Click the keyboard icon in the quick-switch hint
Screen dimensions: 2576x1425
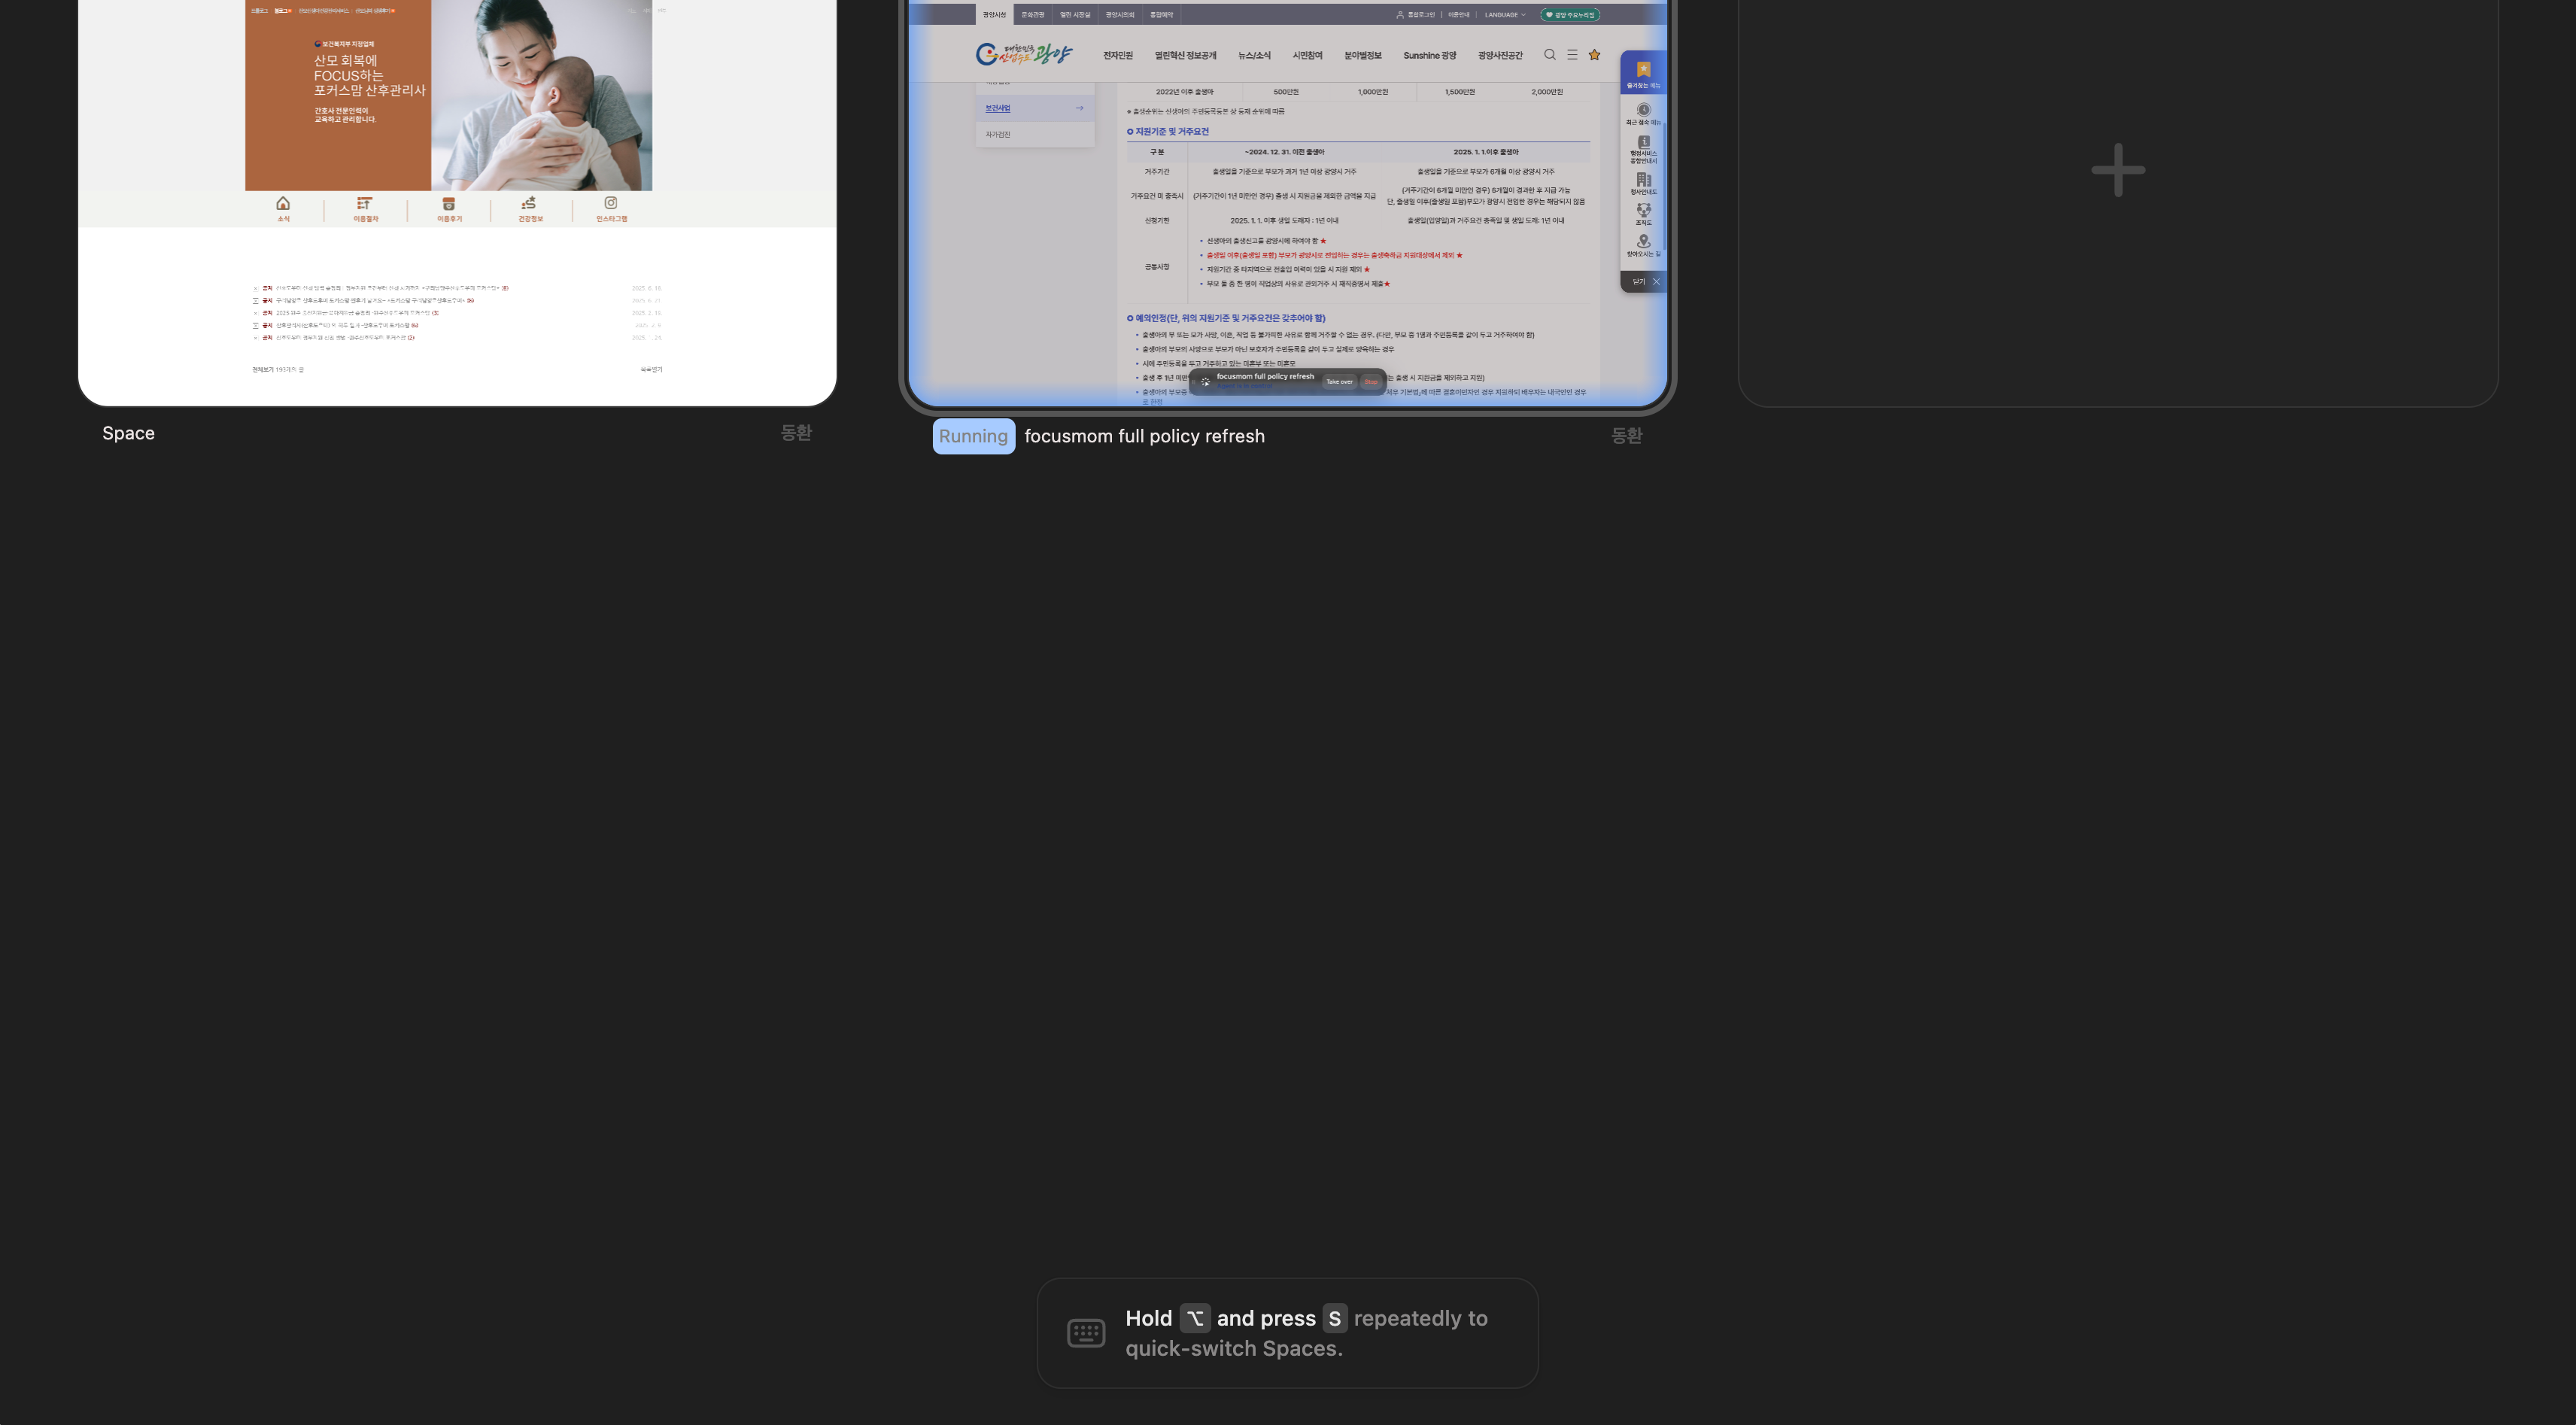click(x=1086, y=1332)
